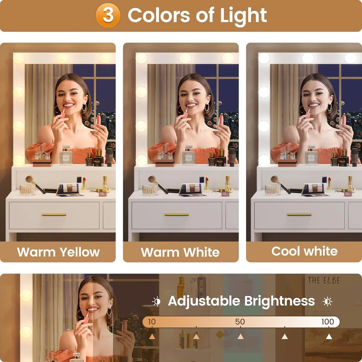Click the Colors of Light header banner
This screenshot has width=362, height=362.
tap(181, 16)
